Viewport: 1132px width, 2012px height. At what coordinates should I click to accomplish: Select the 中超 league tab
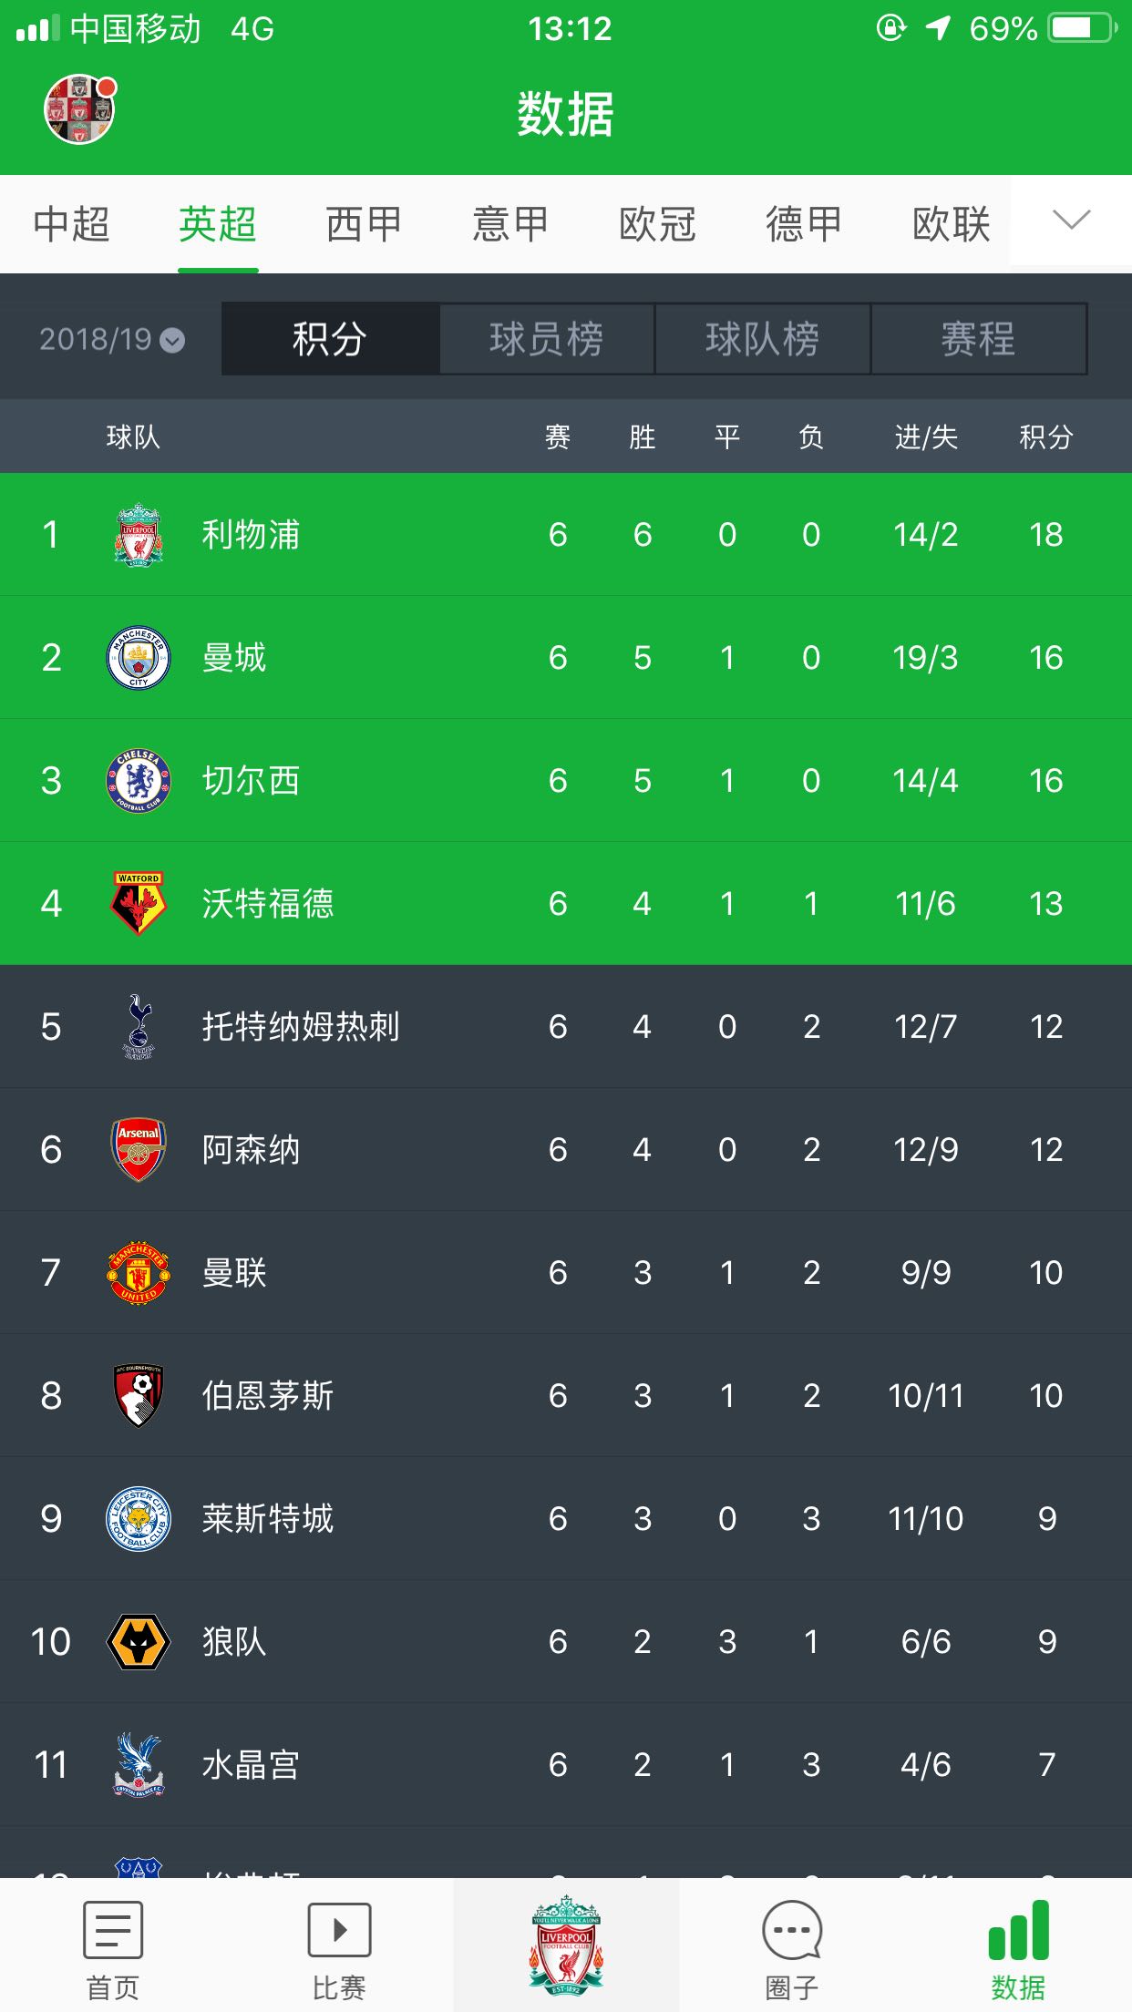tap(71, 224)
